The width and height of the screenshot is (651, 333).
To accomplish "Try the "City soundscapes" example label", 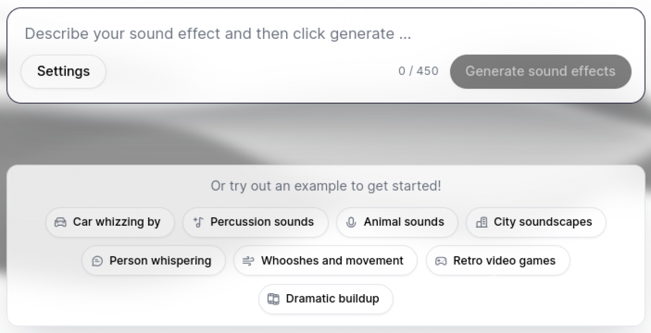I will [x=543, y=222].
